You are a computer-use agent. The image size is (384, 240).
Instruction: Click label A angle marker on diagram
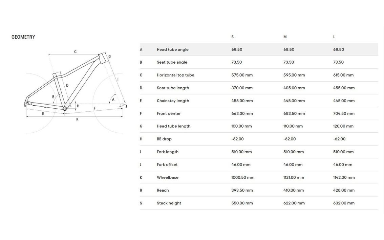coord(113,100)
